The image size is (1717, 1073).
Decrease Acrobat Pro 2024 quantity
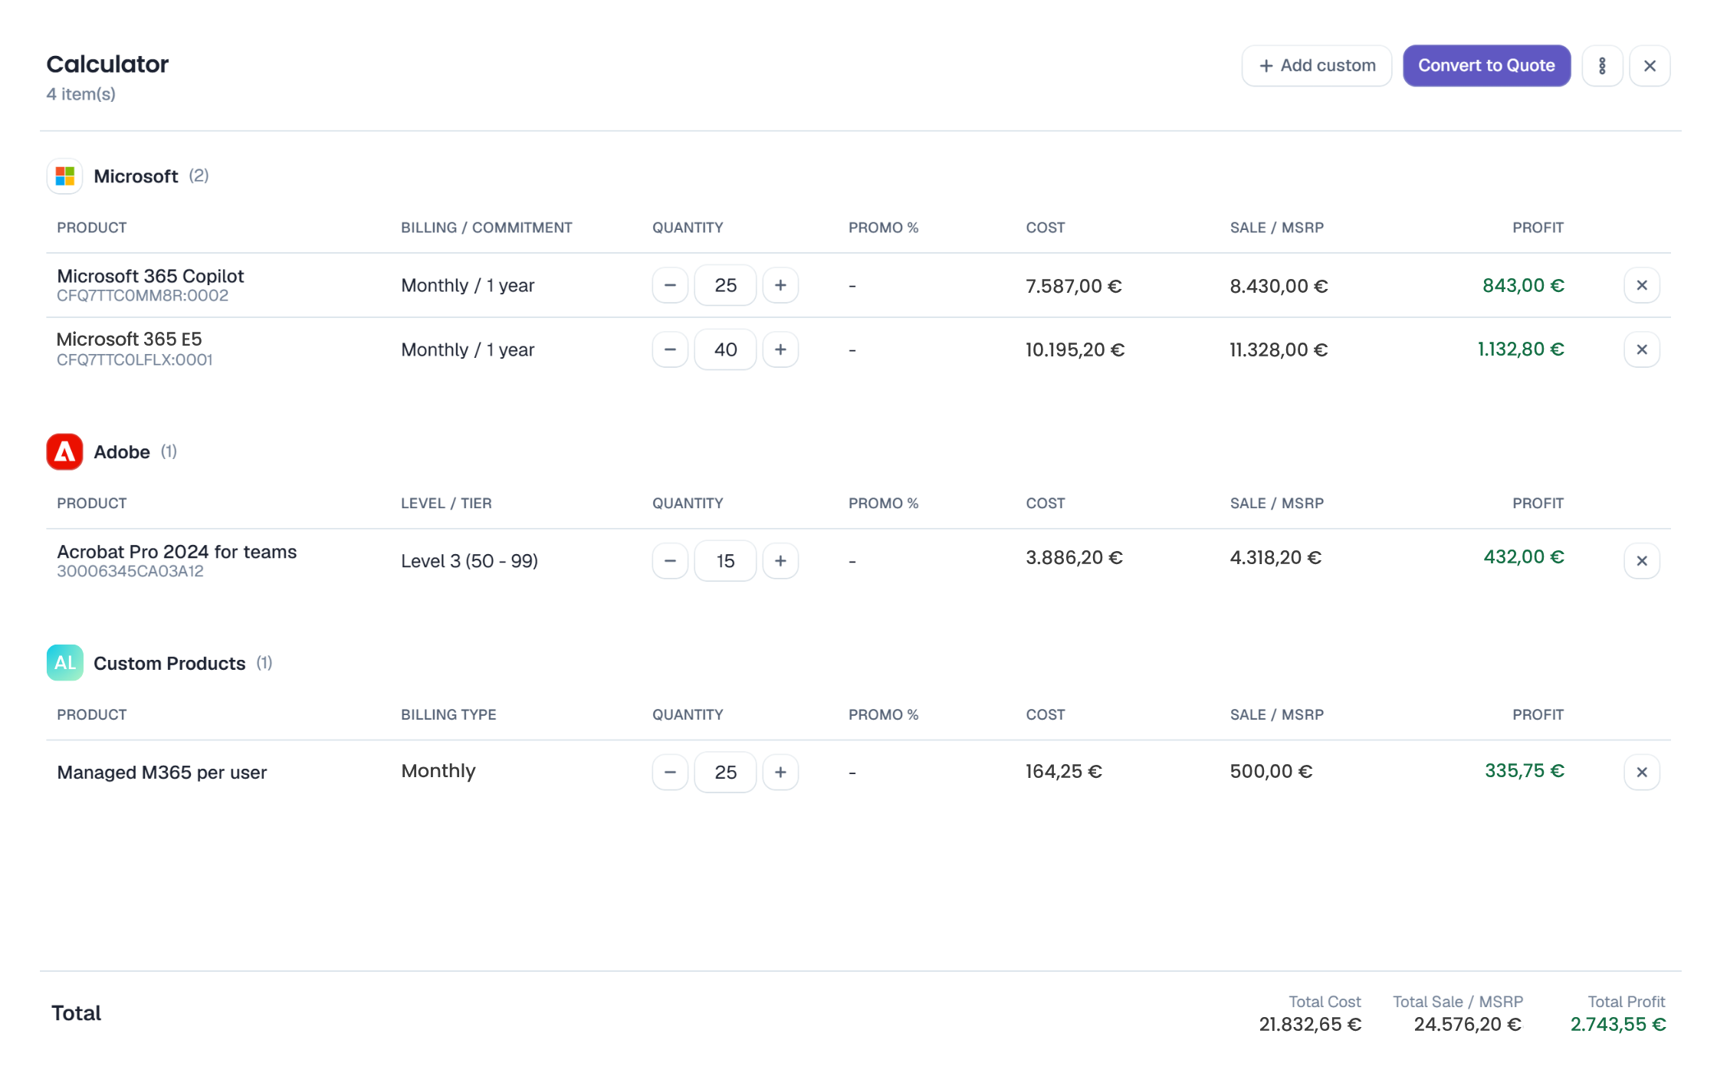point(670,561)
